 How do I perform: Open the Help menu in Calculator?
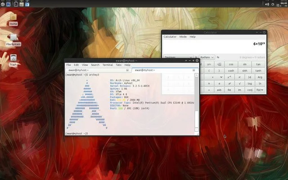(x=193, y=37)
